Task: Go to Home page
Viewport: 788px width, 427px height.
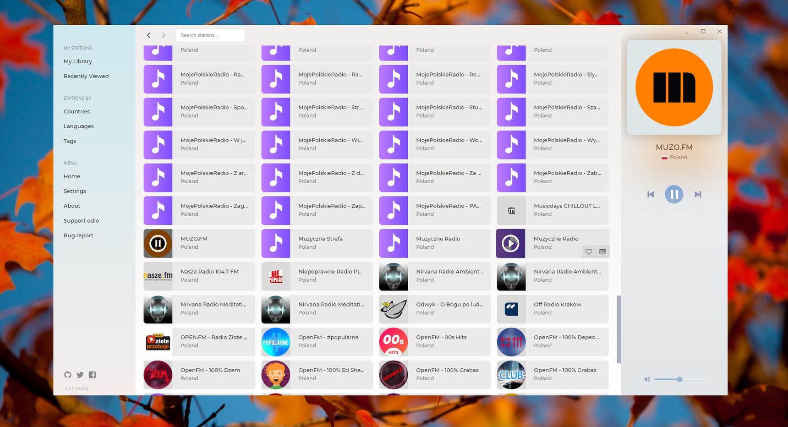Action: pos(72,176)
